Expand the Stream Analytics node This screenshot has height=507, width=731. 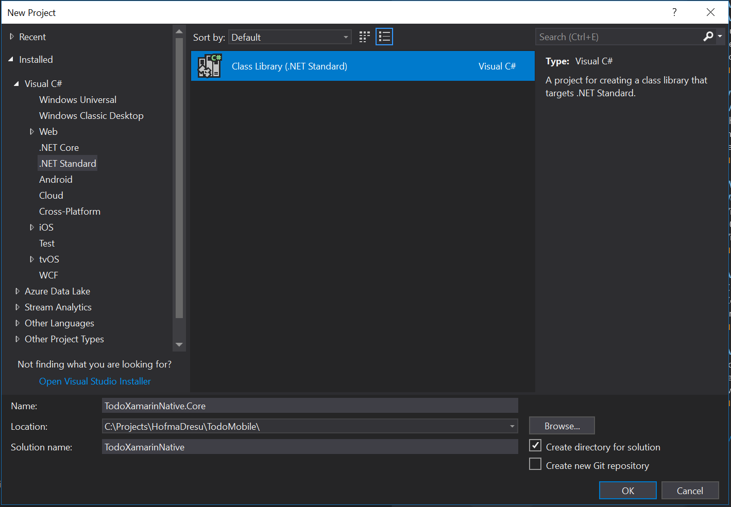pyautogui.click(x=18, y=307)
